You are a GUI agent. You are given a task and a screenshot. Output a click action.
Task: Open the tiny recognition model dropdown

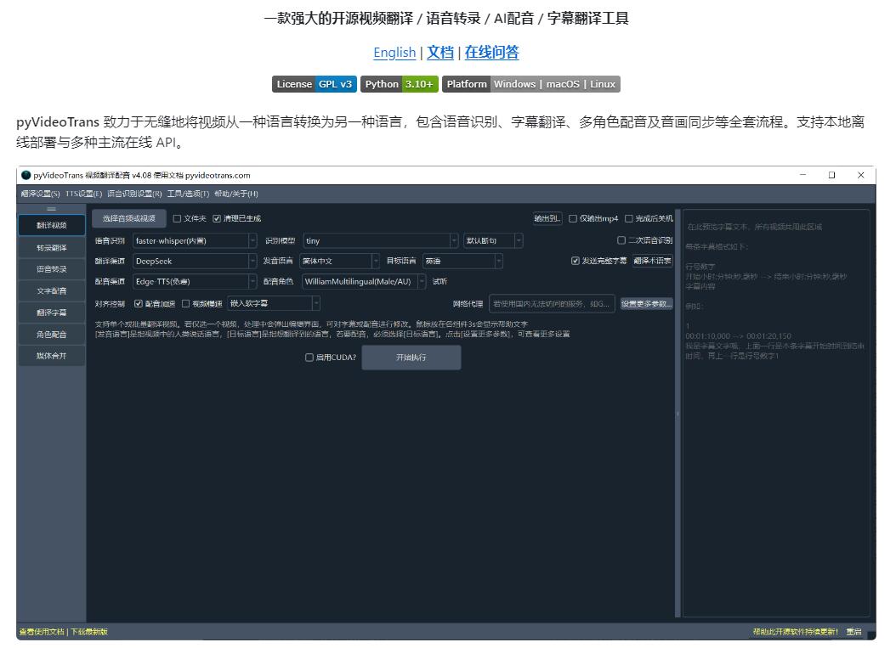(x=381, y=241)
